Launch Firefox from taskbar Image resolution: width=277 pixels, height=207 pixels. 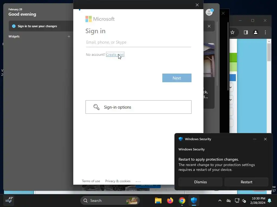tap(170, 201)
